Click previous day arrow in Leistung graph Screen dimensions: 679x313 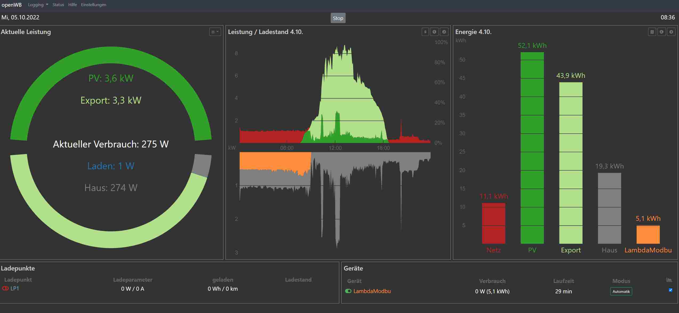click(434, 32)
